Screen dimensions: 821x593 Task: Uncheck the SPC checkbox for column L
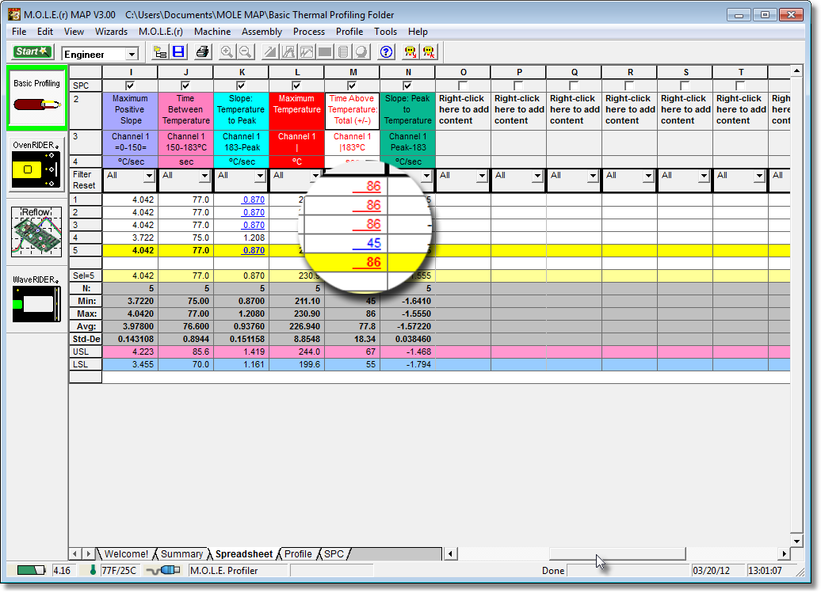[296, 86]
